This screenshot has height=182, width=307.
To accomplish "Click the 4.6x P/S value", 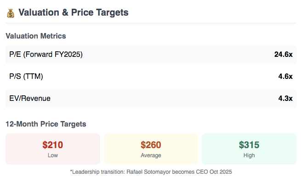I will 285,77.
